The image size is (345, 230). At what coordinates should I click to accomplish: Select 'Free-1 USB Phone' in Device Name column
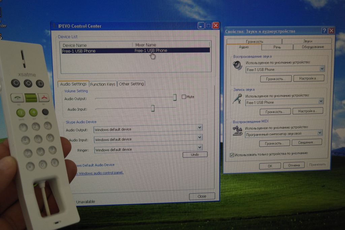79,51
